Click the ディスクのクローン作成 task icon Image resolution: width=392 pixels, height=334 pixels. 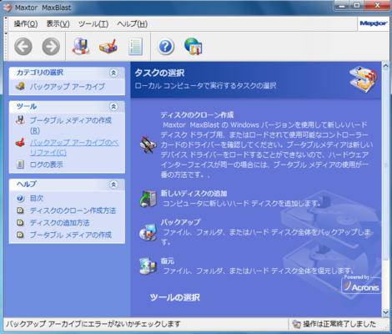(148, 144)
